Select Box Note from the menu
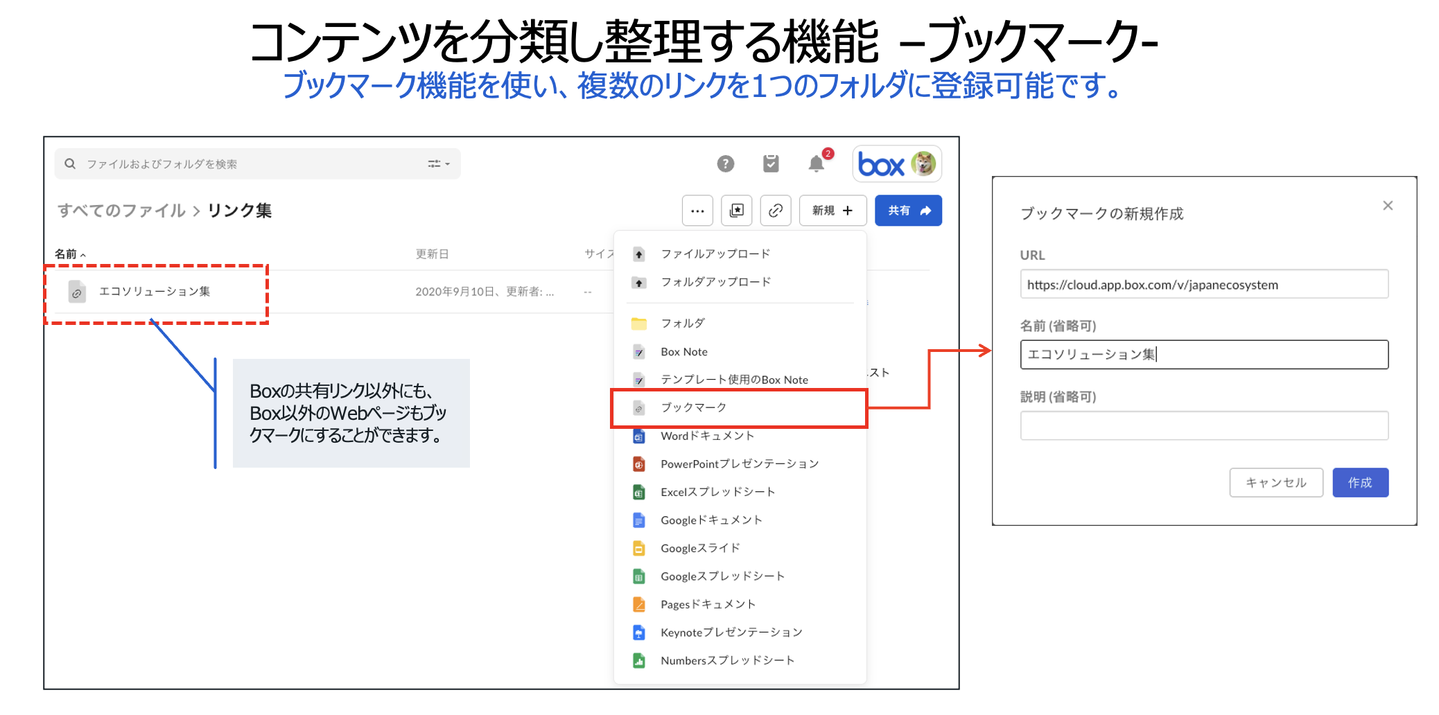This screenshot has width=1439, height=715. (x=683, y=352)
